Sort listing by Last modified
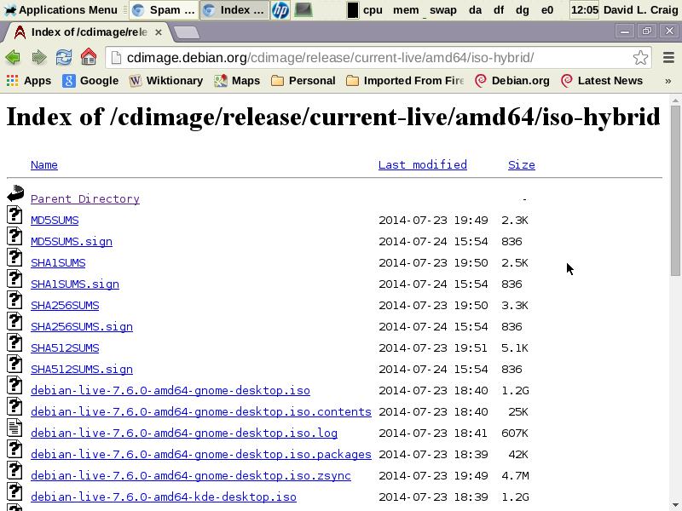 tap(422, 164)
